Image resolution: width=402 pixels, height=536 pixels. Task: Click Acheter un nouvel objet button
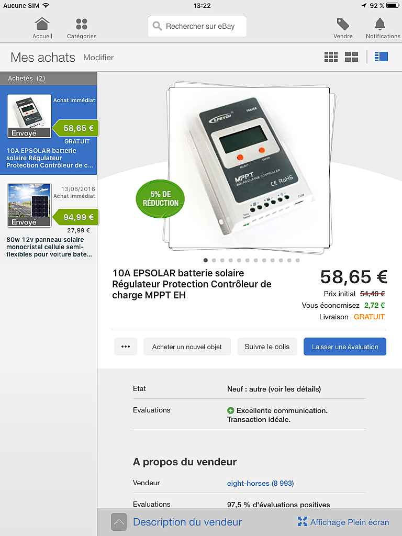[x=187, y=347]
